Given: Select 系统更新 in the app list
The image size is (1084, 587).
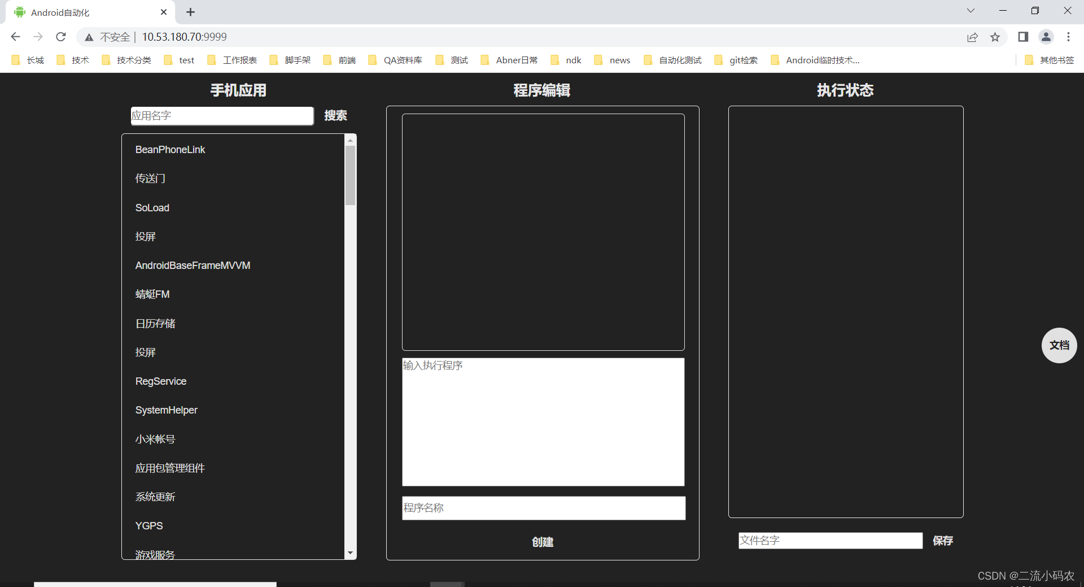Looking at the screenshot, I should pos(155,497).
